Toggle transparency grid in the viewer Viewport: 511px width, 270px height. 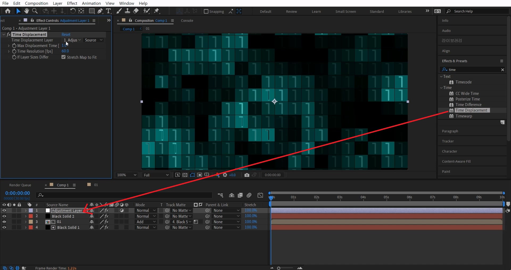point(185,175)
